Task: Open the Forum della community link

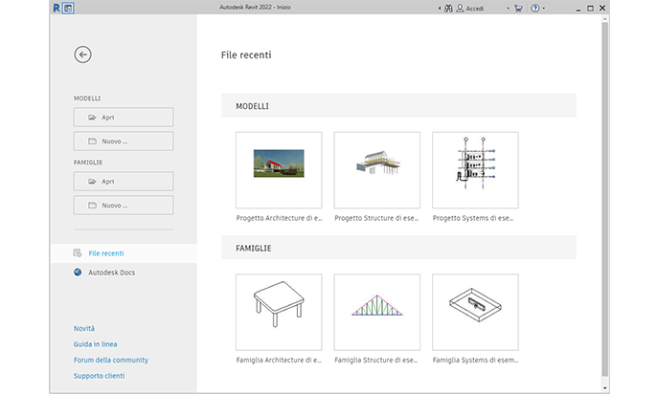Action: pos(111,360)
